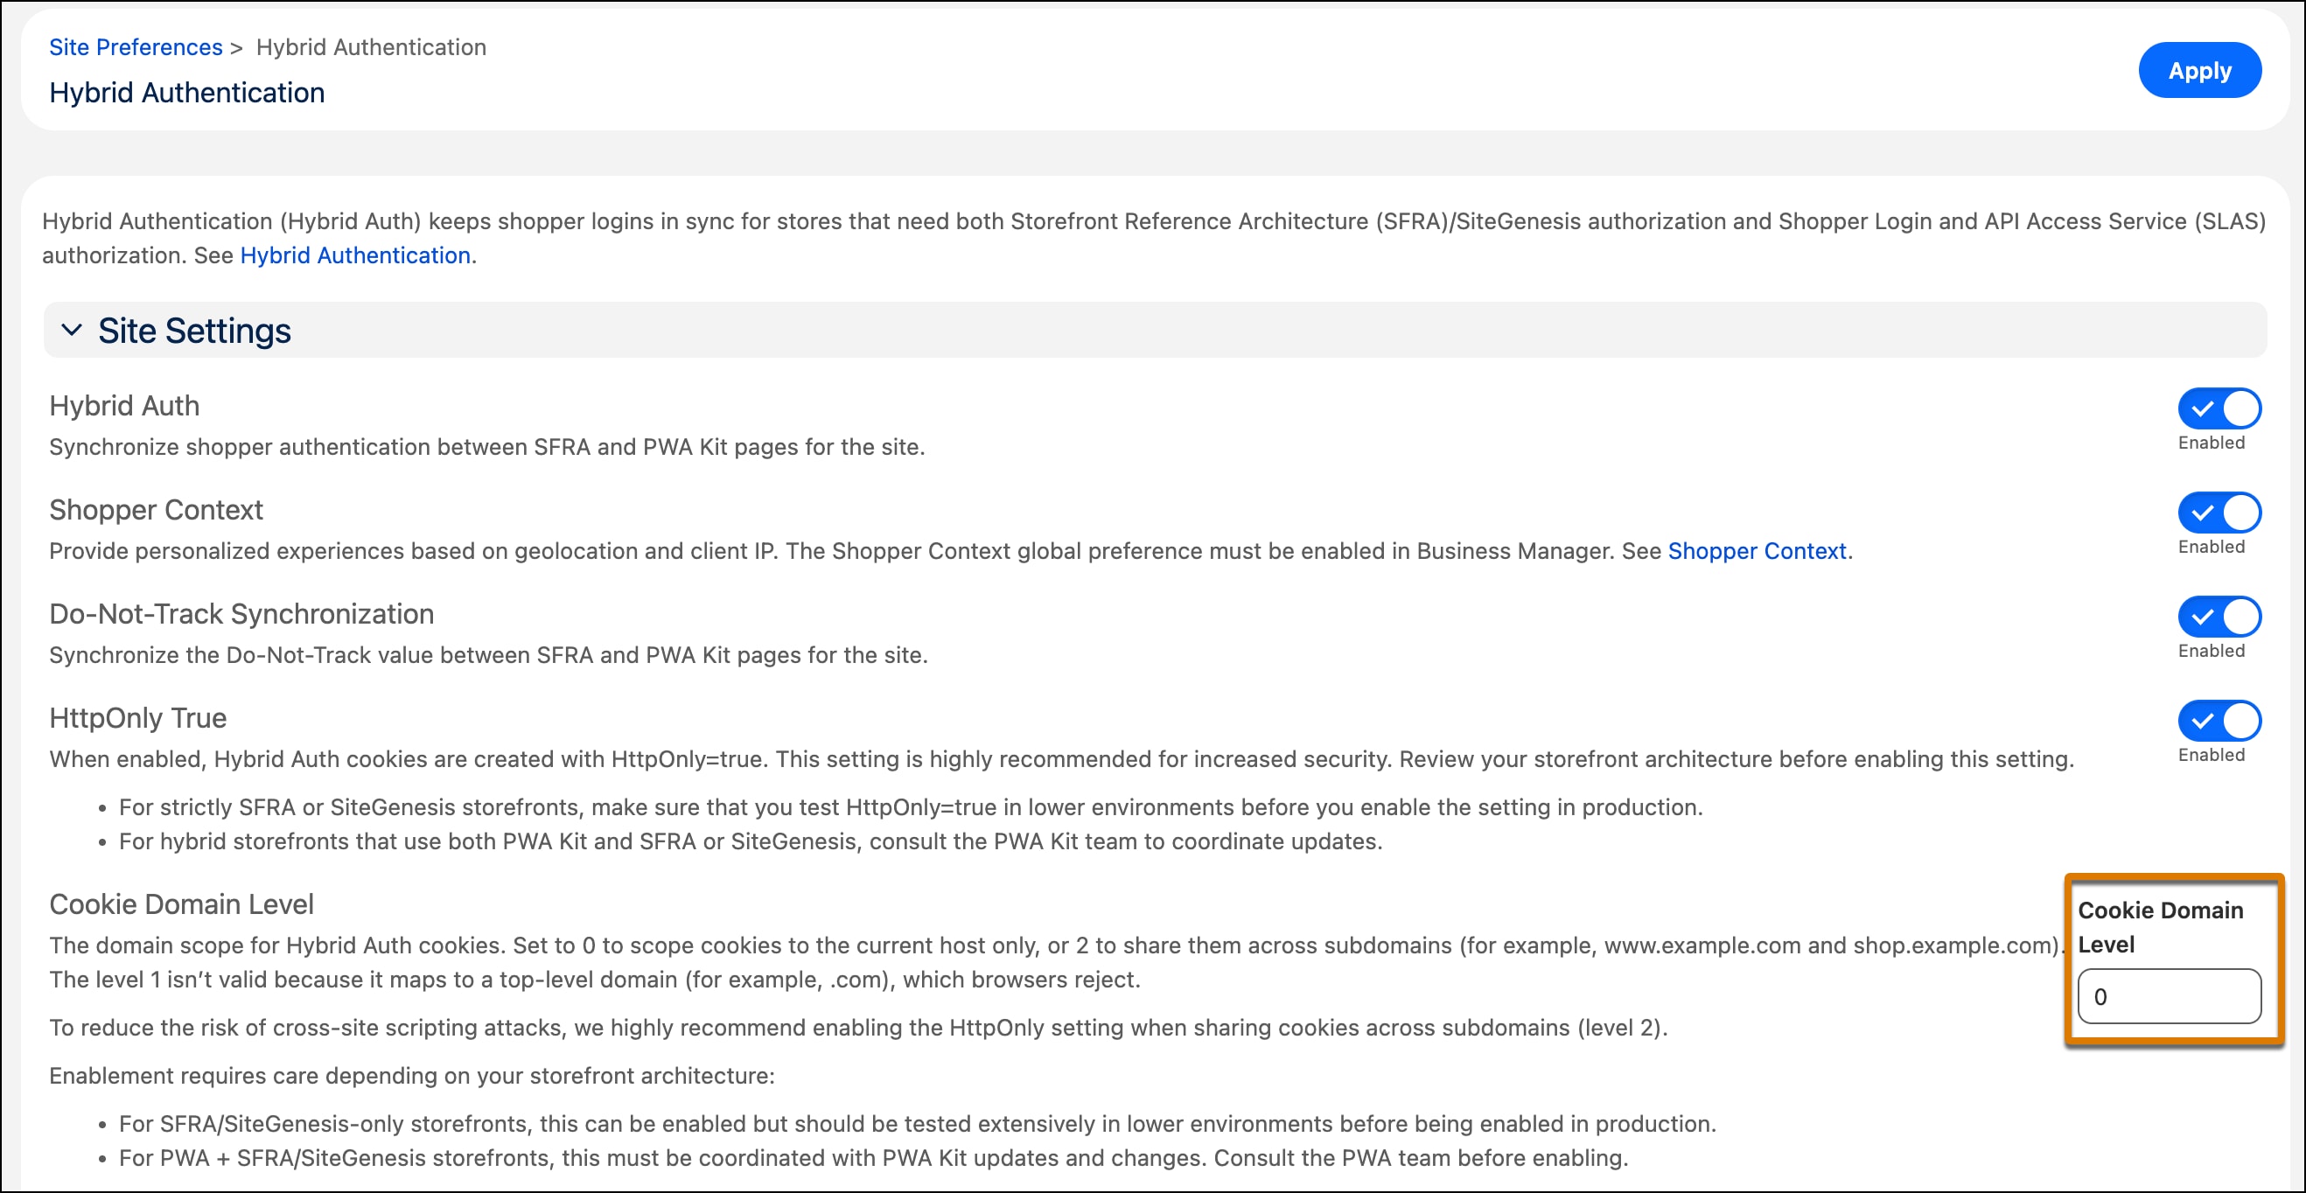
Task: Click the Cookie Domain Level heading on the left
Action: 181,903
